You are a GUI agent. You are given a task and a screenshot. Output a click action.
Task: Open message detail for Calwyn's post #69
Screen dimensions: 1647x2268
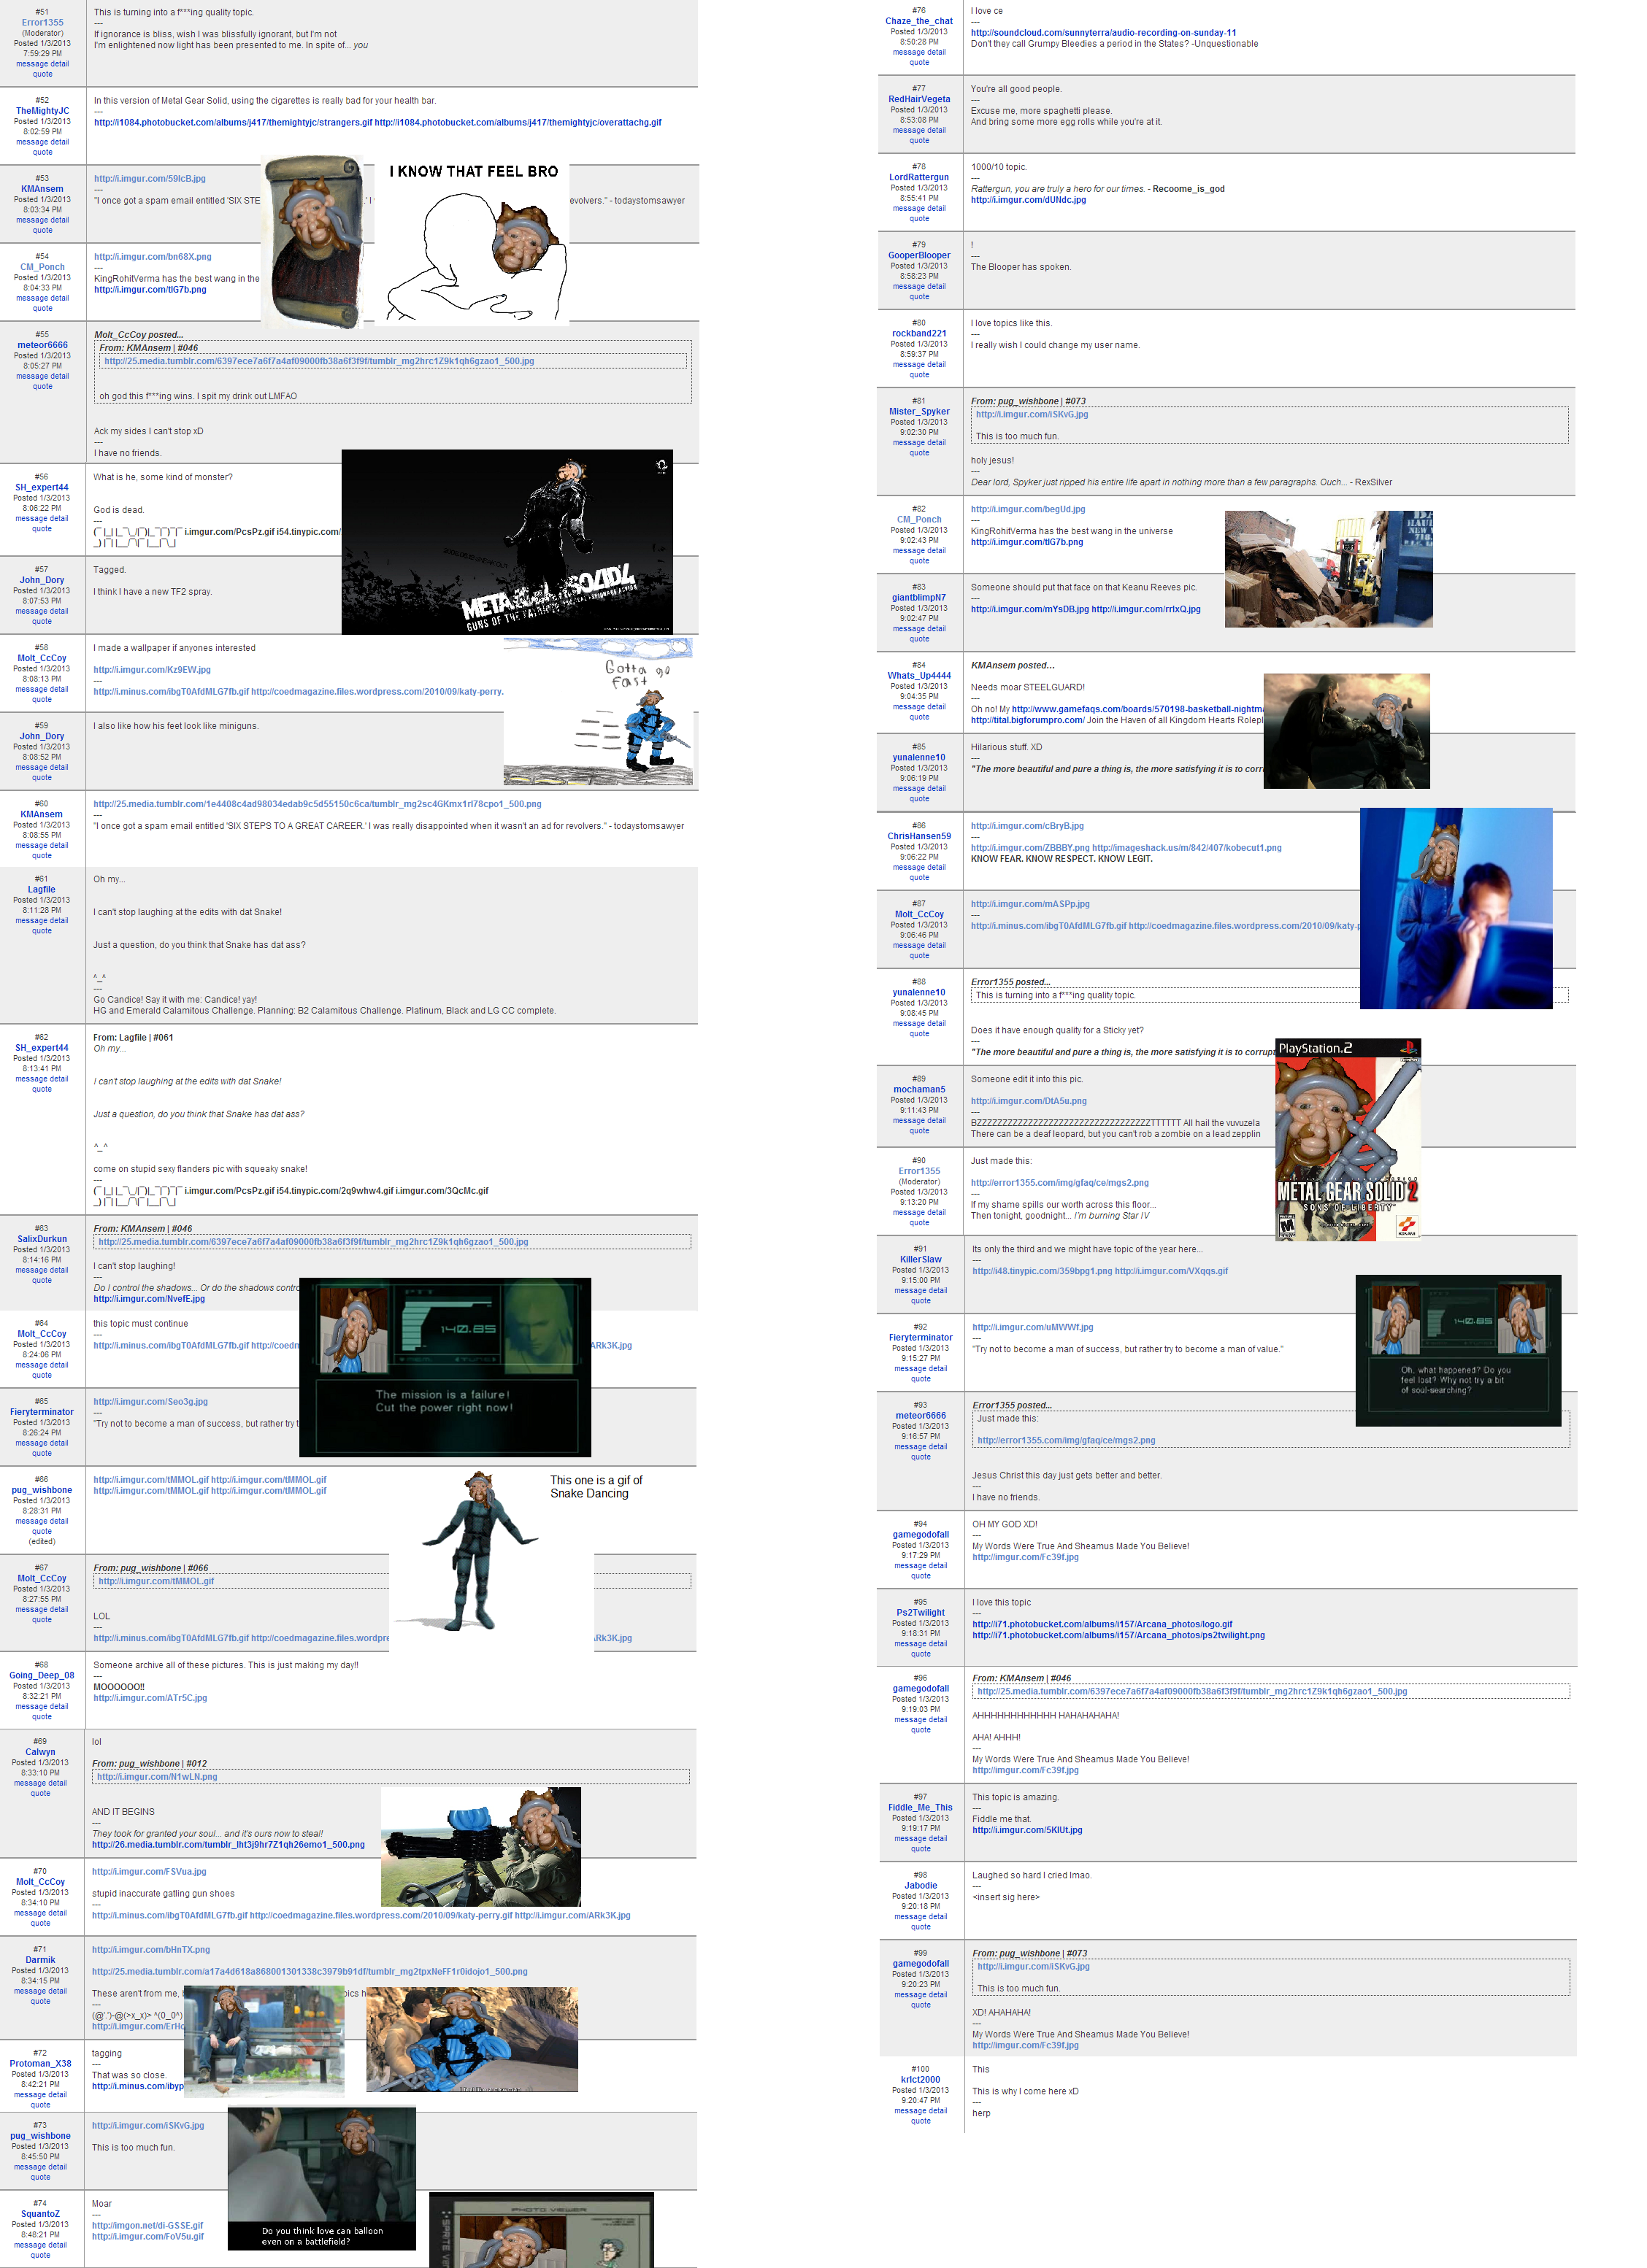40,1782
